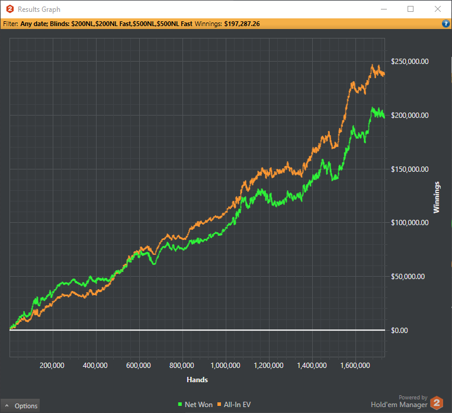
Task: Click the 400,000 hands axis label
Action: point(95,366)
